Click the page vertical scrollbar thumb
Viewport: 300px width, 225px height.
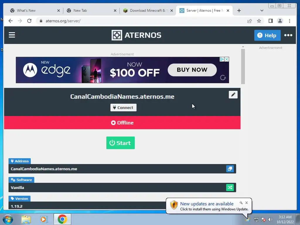coord(243,67)
